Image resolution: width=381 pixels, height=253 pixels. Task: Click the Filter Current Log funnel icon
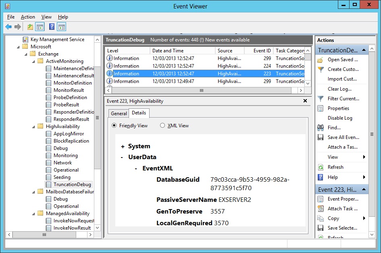coord(321,99)
